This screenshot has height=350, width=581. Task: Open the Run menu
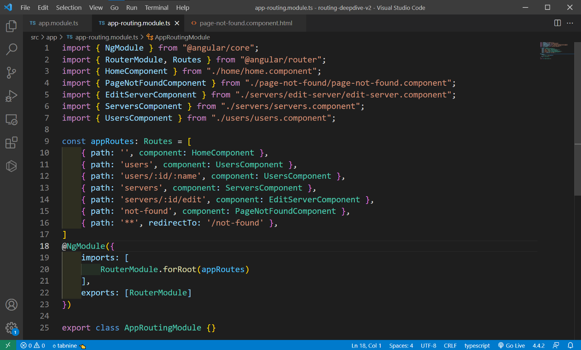[132, 7]
